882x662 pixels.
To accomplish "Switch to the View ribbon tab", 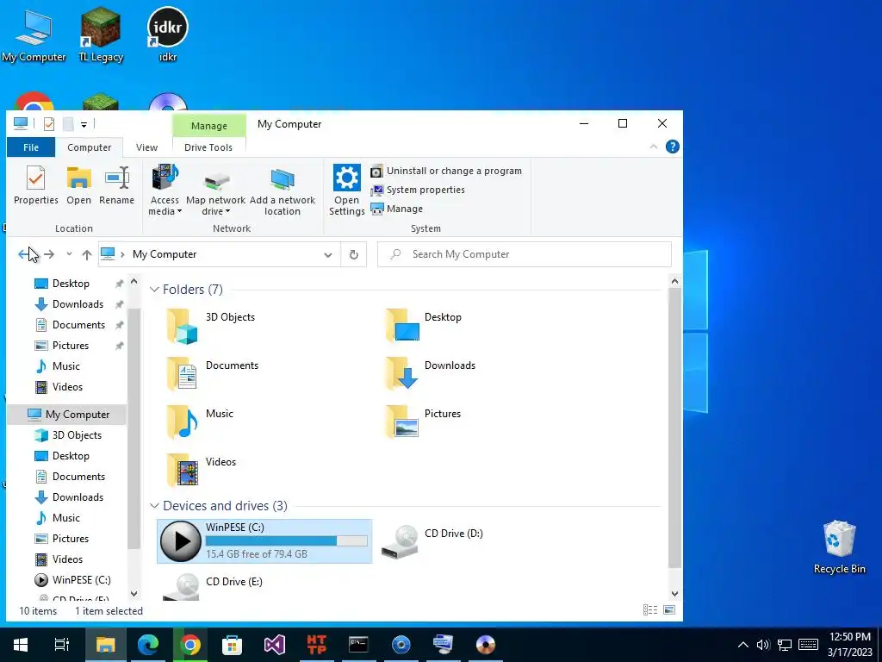I will 146,147.
